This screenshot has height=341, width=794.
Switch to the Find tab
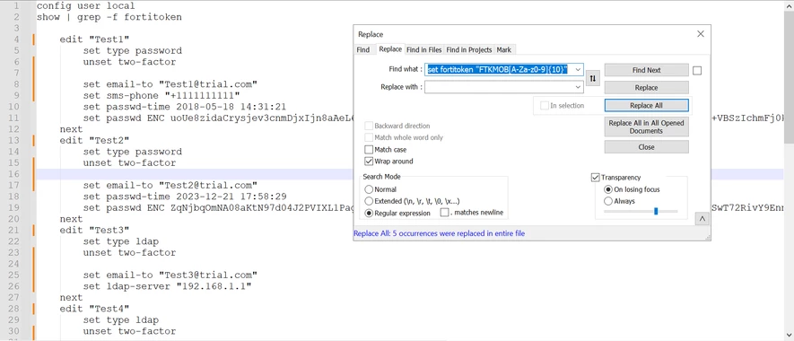point(363,49)
